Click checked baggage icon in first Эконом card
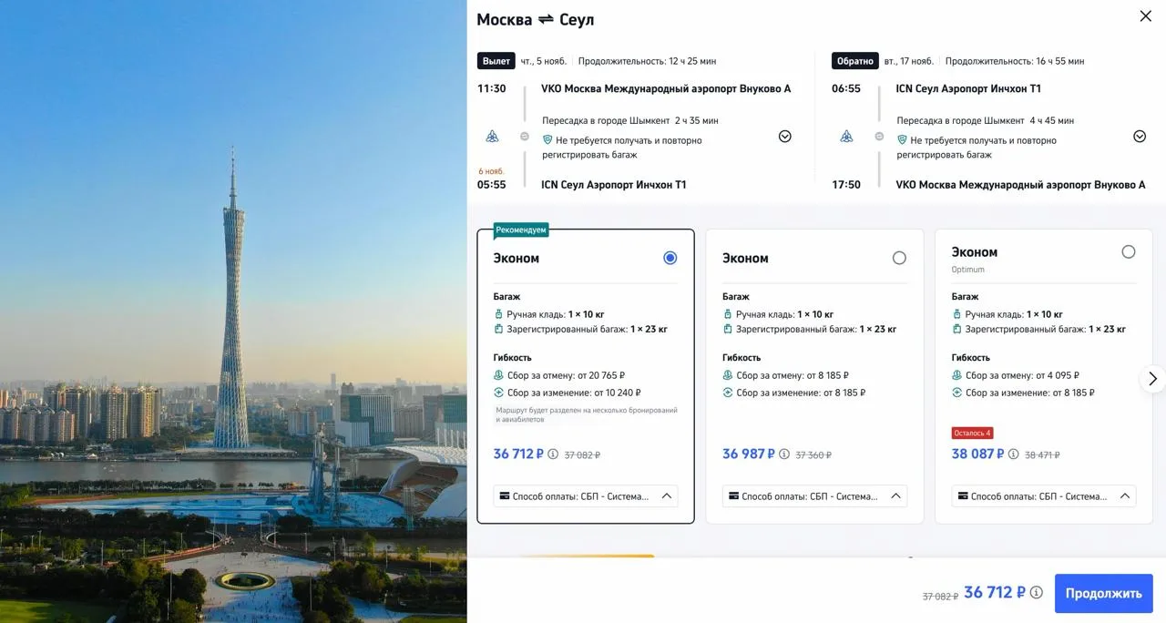This screenshot has width=1166, height=623. point(498,329)
